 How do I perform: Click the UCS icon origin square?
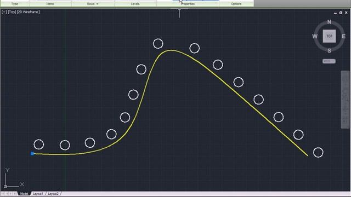[5, 186]
